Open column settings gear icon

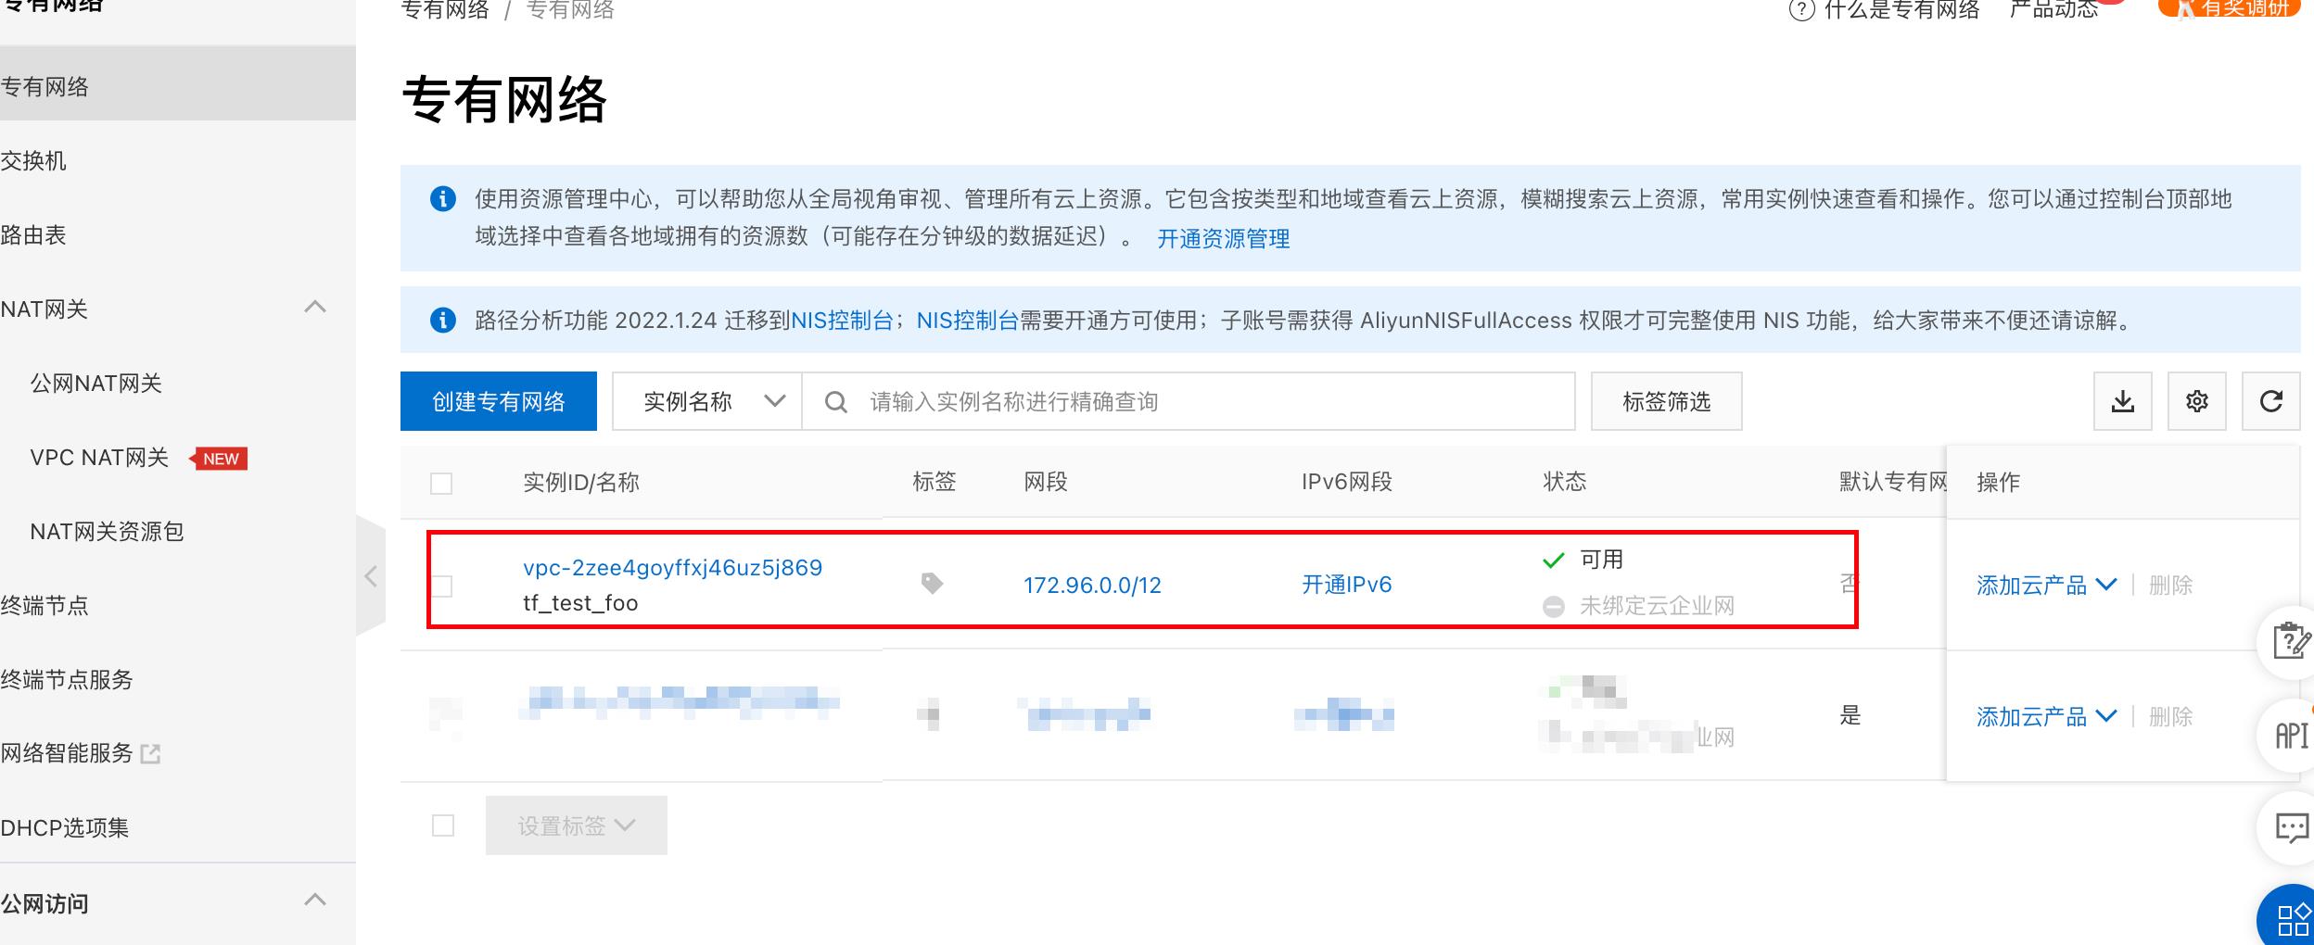[x=2196, y=401]
